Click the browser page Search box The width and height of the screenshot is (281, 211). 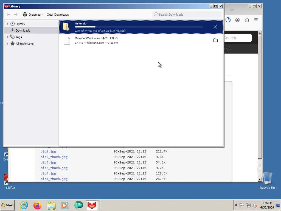point(238,38)
